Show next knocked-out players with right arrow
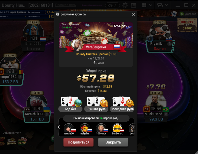The image size is (198, 154). [x=133, y=127]
